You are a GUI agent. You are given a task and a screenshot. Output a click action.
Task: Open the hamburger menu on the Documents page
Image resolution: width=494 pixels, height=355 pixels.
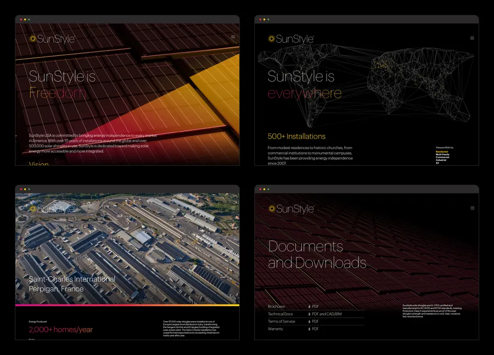(x=471, y=209)
